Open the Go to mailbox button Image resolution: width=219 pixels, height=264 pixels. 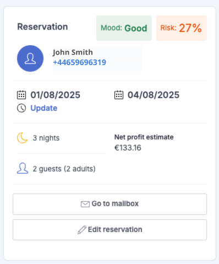[109, 204]
